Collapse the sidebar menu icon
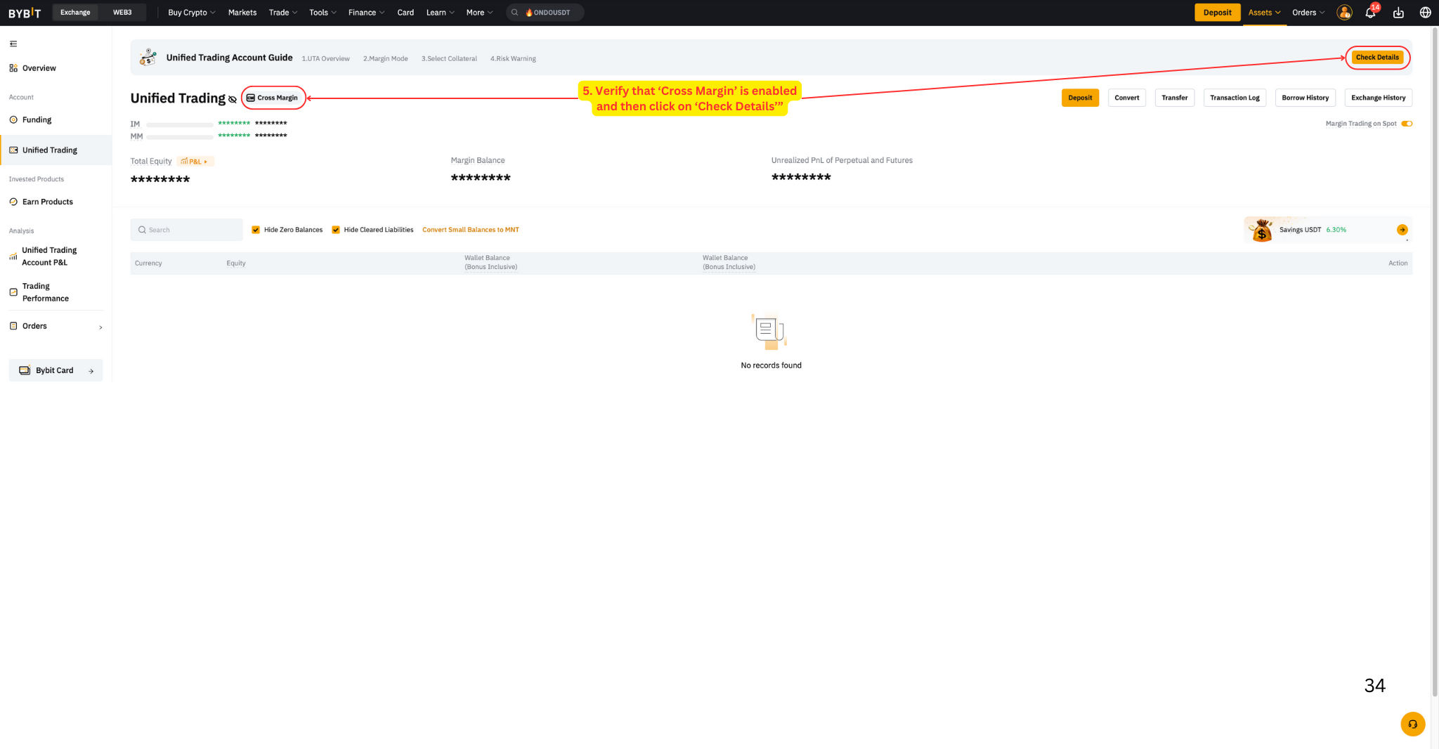The width and height of the screenshot is (1439, 749). tap(13, 44)
